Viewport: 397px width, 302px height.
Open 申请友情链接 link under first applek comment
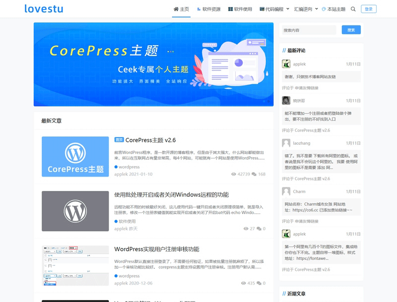[x=307, y=88]
